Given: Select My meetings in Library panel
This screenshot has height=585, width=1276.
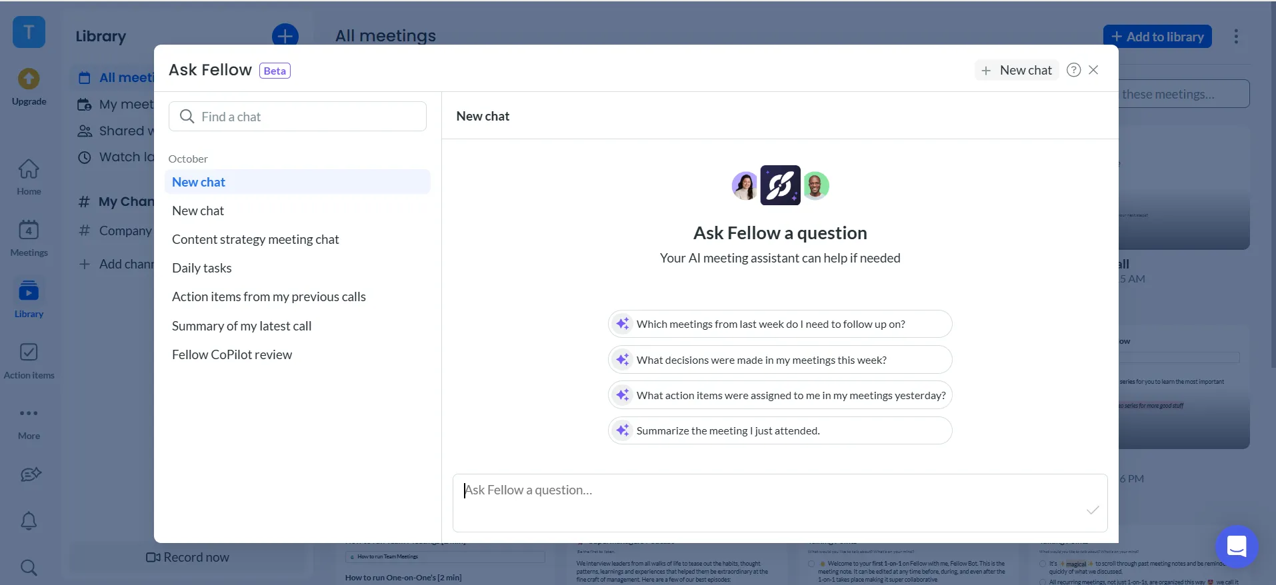Looking at the screenshot, I should [115, 104].
